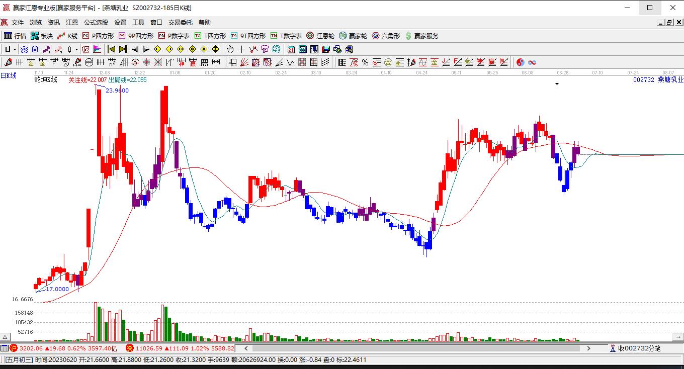The image size is (684, 369).
Task: Toggle the 行情 quotes view
Action: tap(15, 36)
